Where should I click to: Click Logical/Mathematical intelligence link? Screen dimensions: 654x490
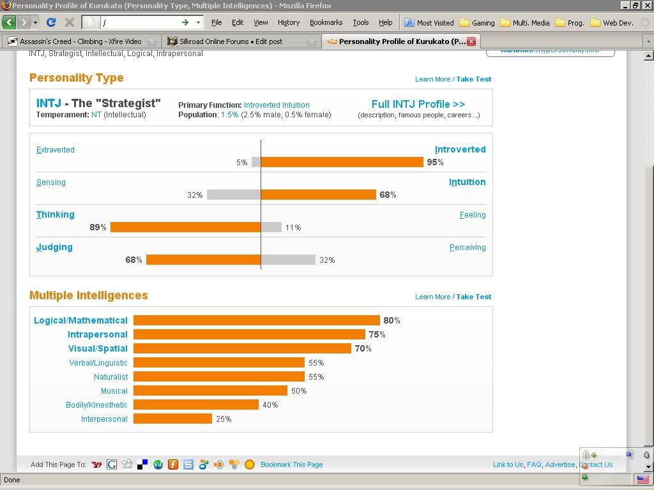click(x=80, y=320)
